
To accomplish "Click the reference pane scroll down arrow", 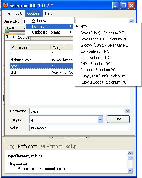I will click(130, 170).
